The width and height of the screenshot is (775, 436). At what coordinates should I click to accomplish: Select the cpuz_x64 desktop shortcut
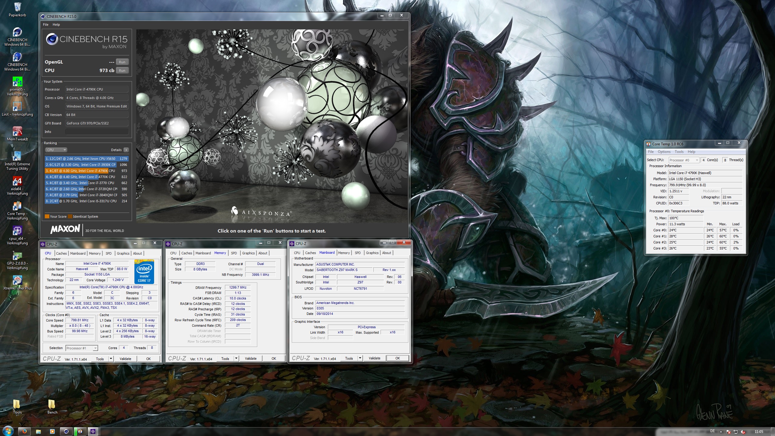coord(17,236)
